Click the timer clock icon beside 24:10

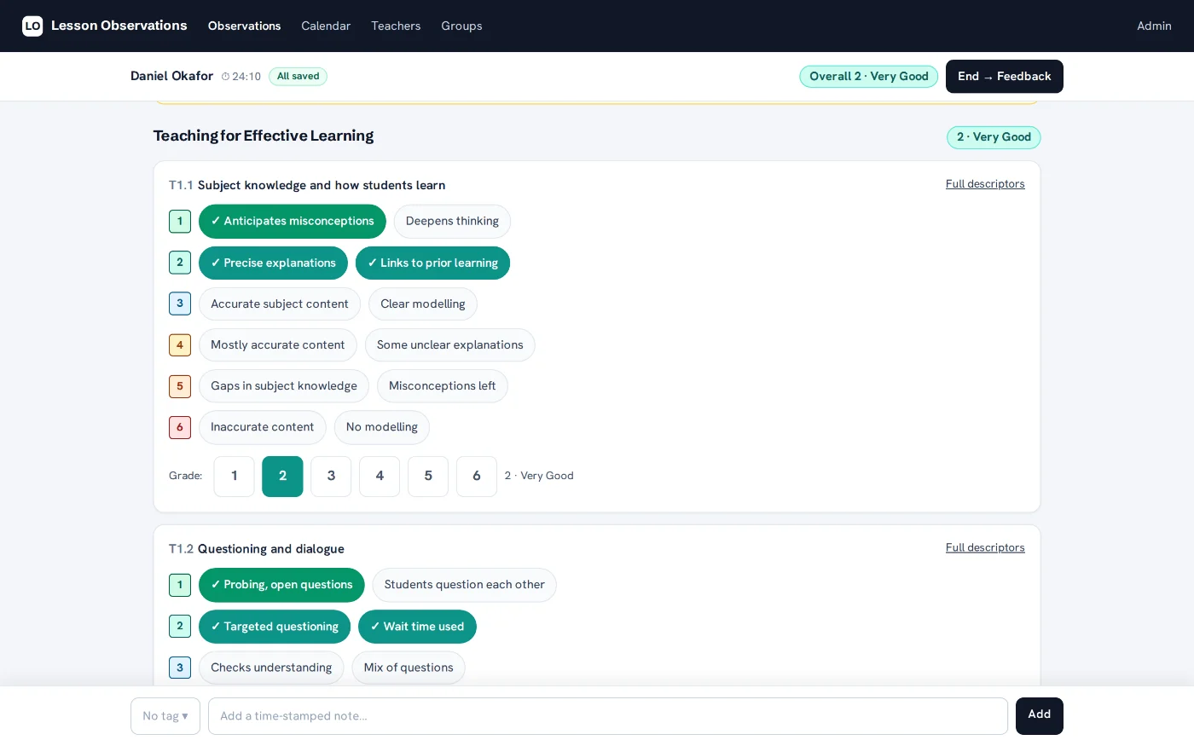pos(225,77)
